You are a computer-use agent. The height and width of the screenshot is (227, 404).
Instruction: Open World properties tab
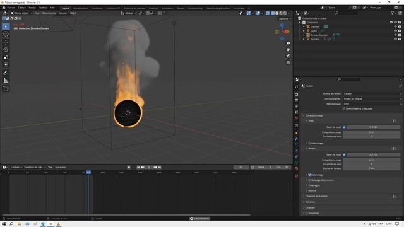(x=296, y=118)
